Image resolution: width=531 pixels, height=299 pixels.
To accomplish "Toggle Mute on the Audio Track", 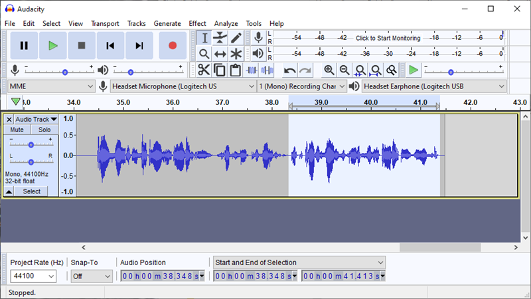I will tap(17, 130).
